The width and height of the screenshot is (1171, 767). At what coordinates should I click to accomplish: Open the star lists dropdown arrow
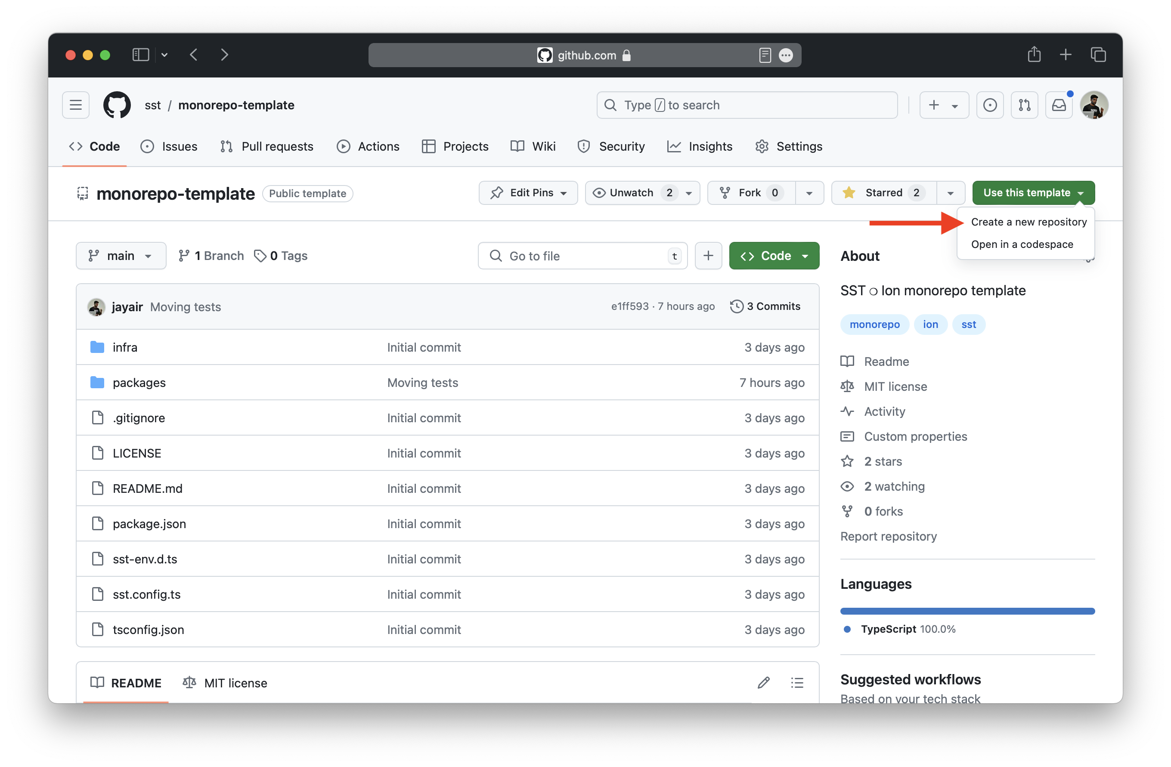tap(951, 193)
